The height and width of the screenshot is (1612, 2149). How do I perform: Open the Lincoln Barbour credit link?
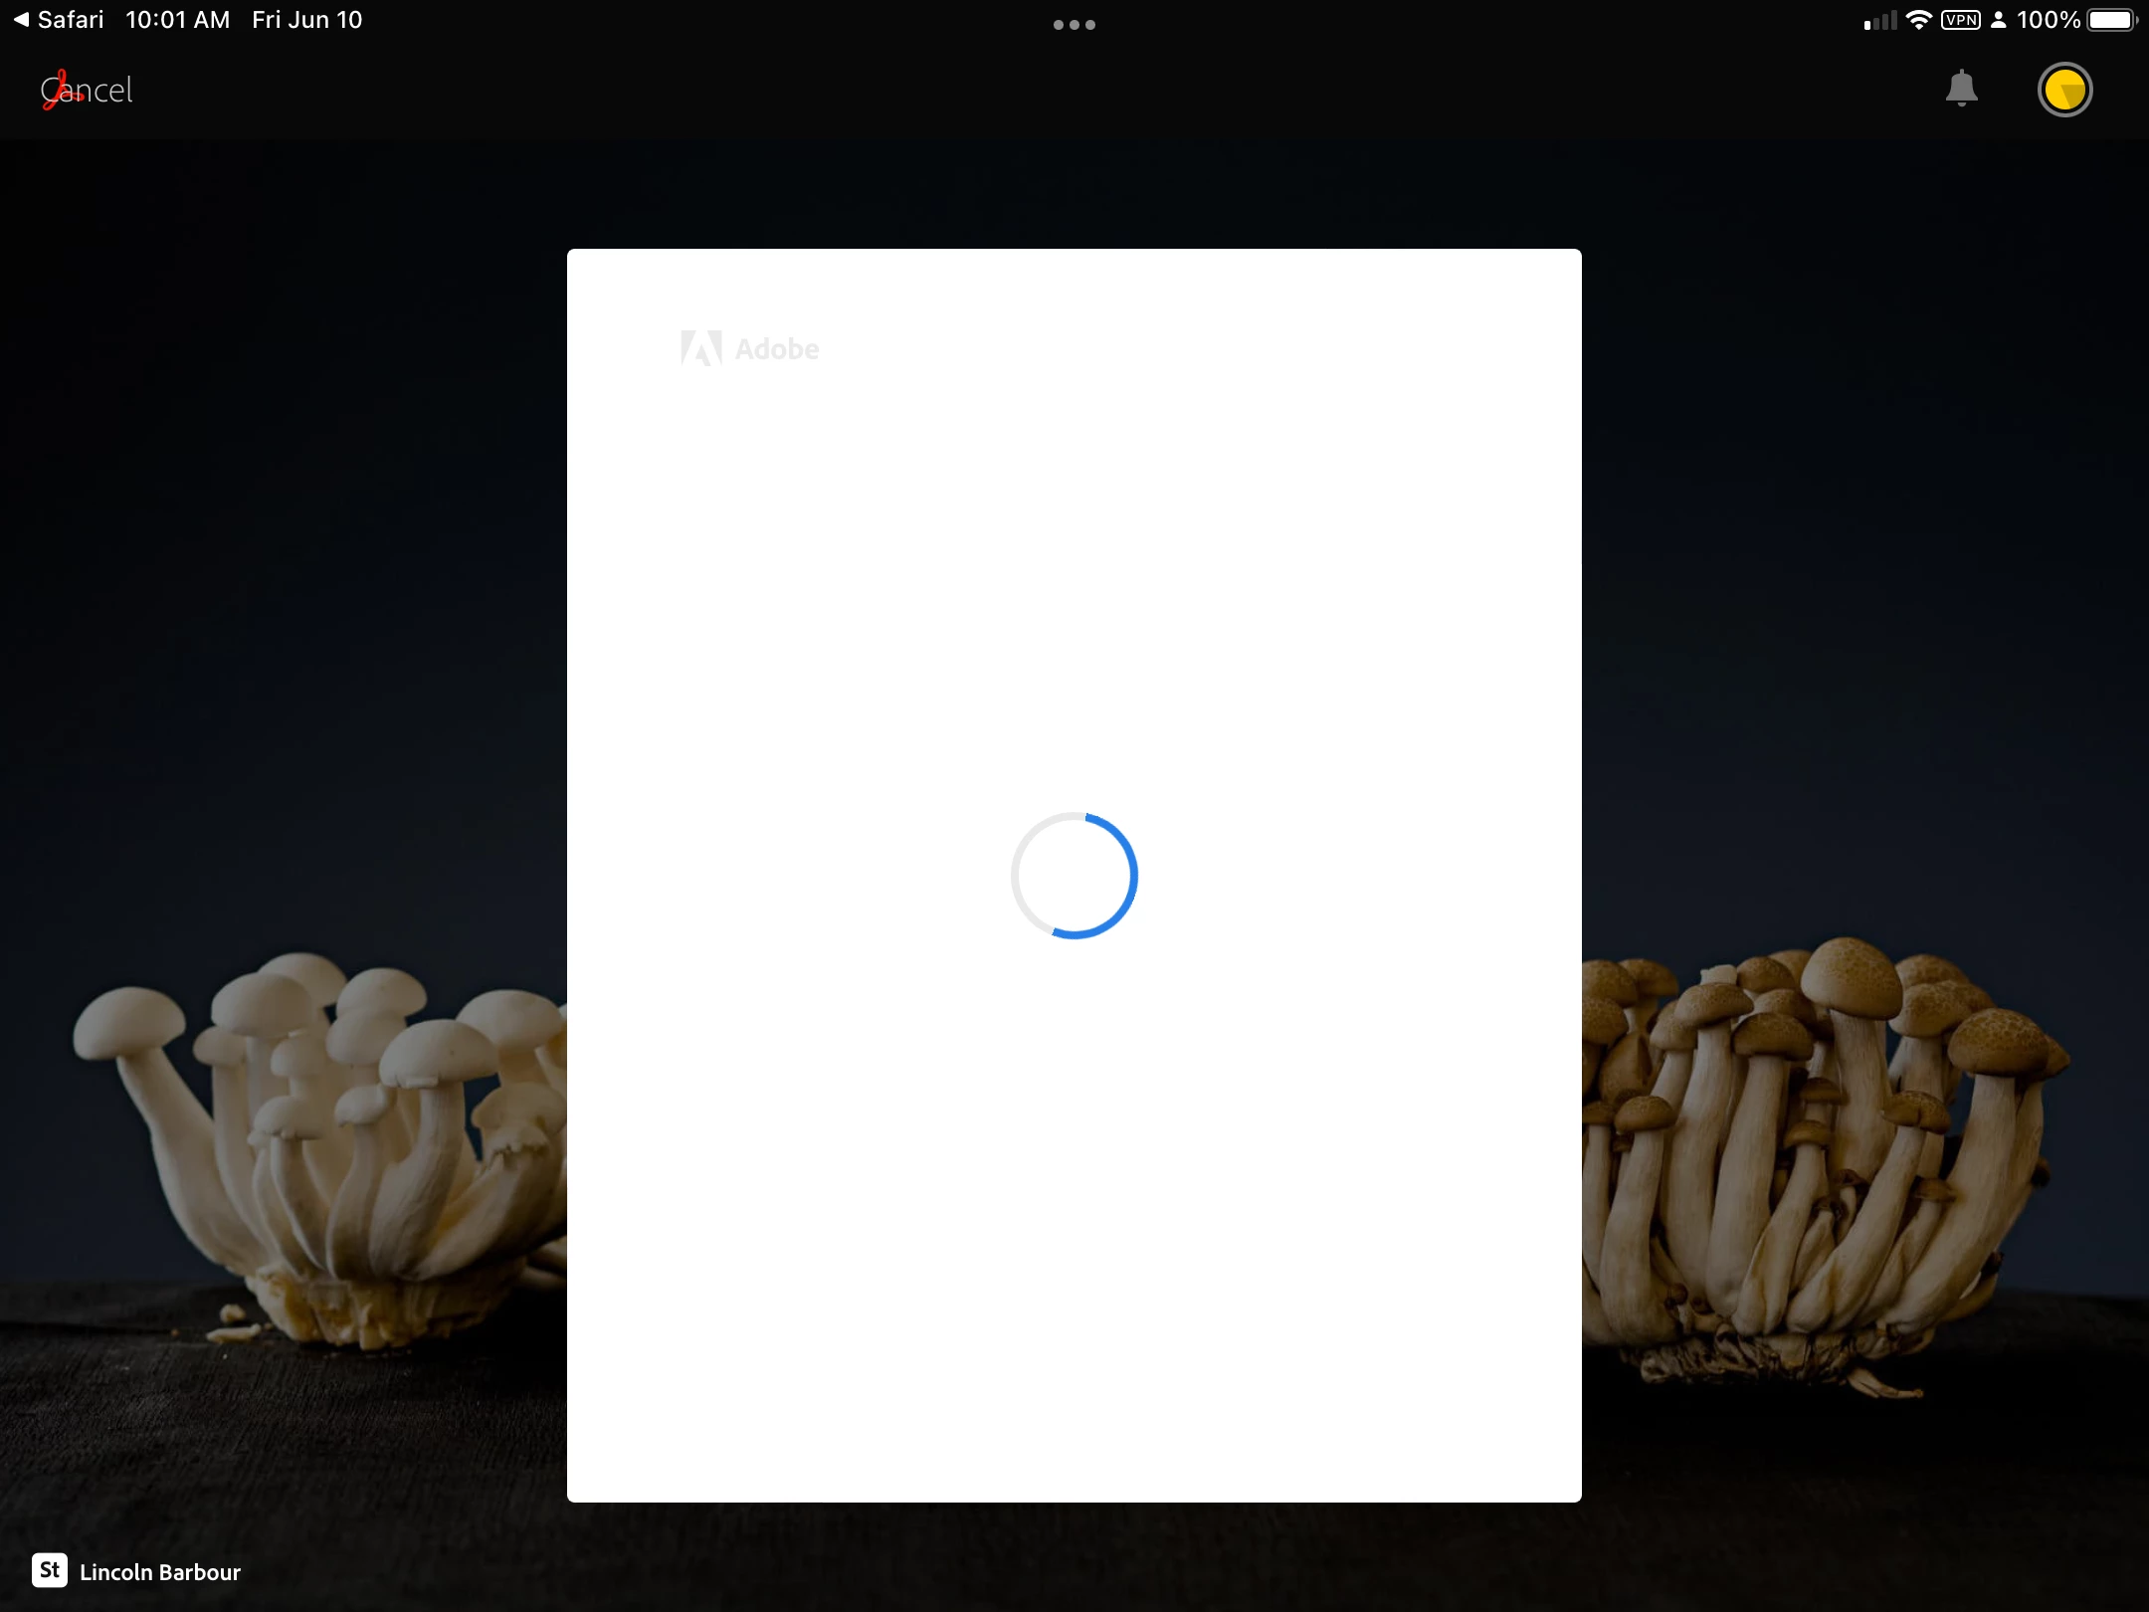tap(160, 1572)
